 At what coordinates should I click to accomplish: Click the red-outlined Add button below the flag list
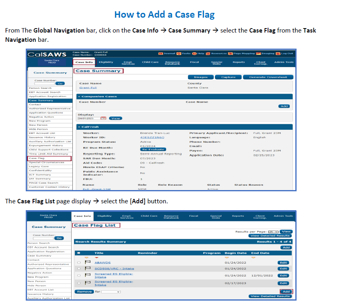click(x=286, y=292)
